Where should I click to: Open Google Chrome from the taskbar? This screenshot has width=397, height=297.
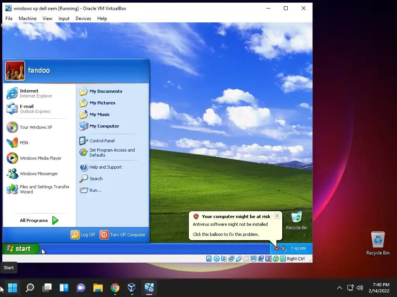[x=115, y=287]
